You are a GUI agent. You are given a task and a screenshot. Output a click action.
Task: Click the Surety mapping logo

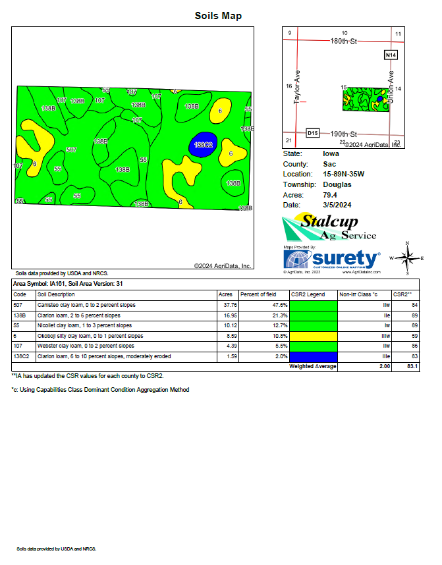click(332, 259)
